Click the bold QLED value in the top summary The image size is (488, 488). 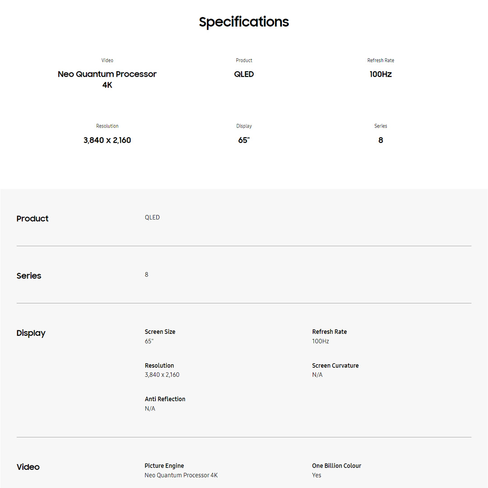(244, 74)
